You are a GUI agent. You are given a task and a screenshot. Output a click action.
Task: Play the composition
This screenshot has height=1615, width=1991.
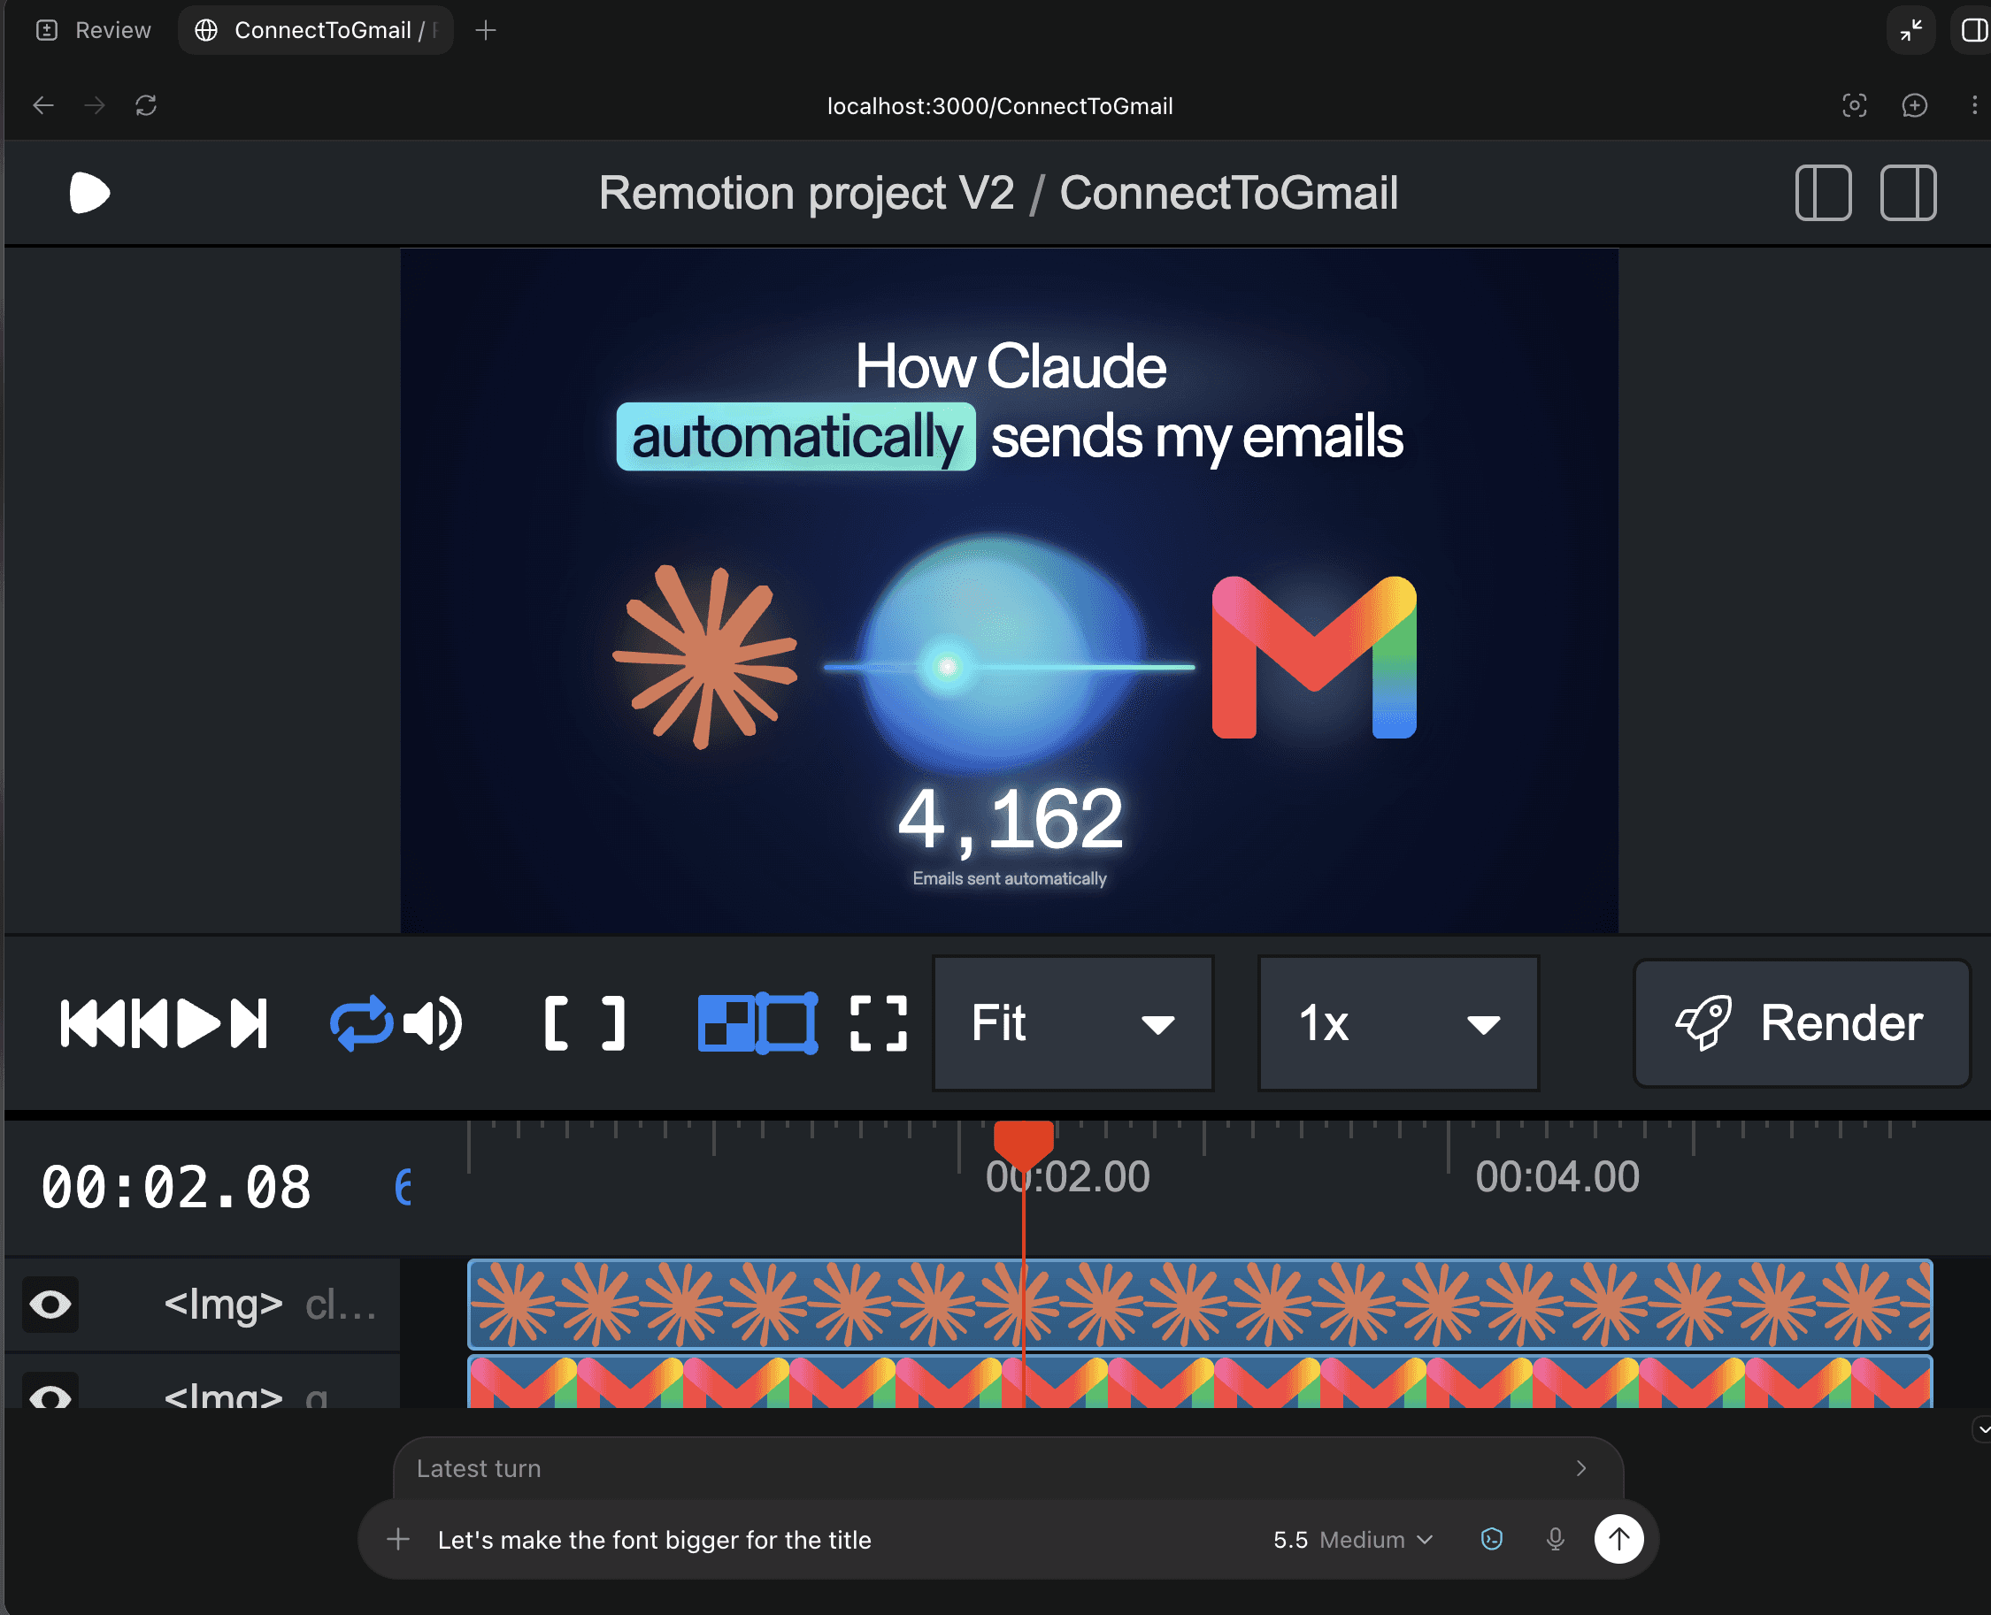coord(197,1023)
